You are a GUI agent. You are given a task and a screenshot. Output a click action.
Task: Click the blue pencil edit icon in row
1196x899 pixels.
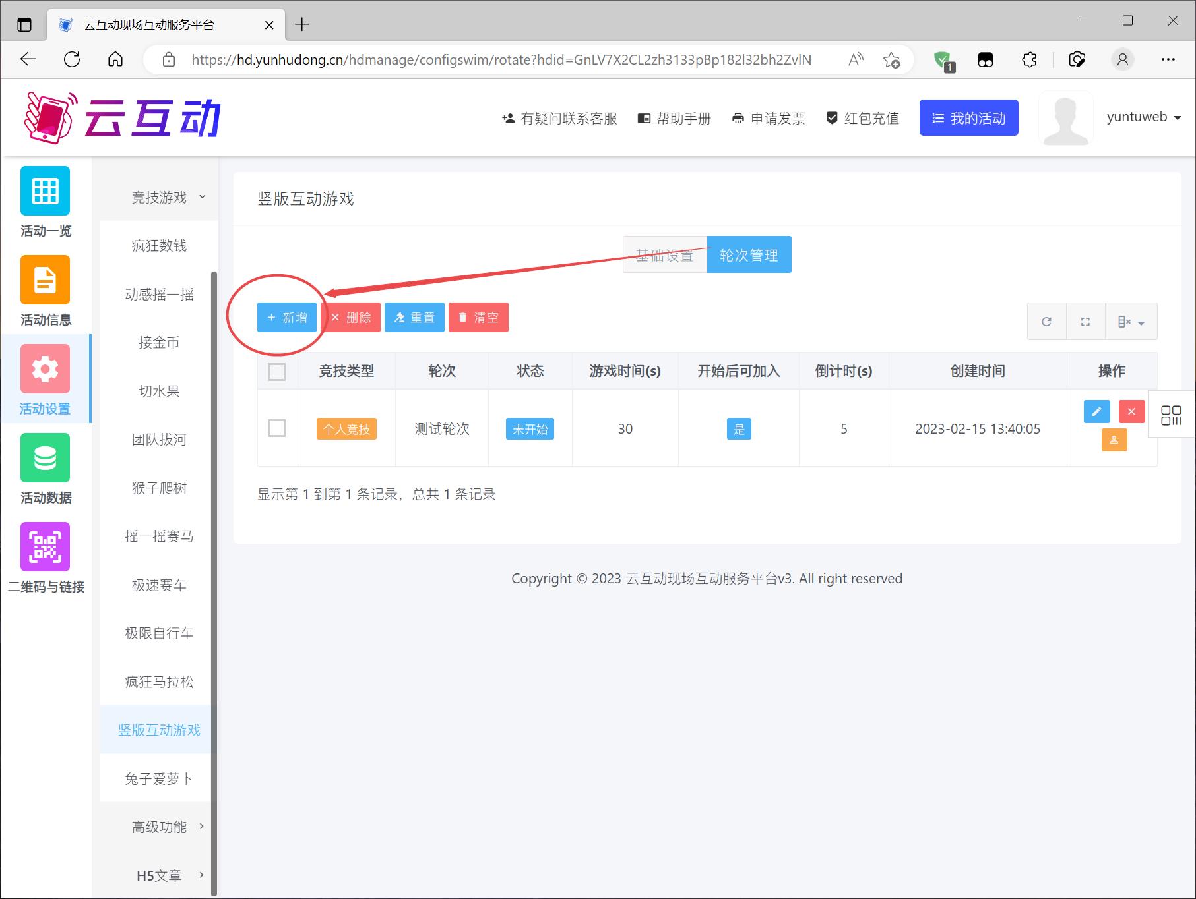1096,411
